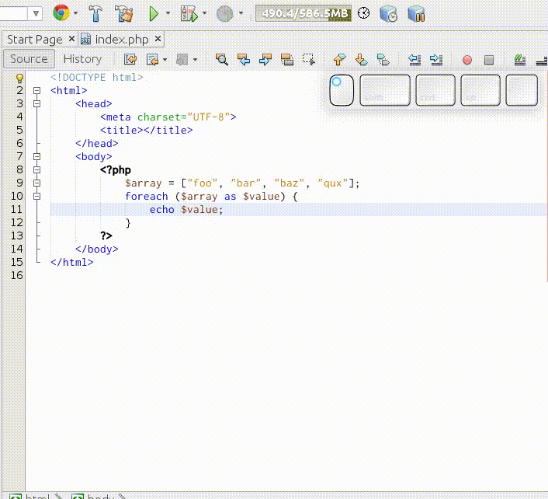The image size is (548, 499).
Task: Switch to History view
Action: point(82,59)
